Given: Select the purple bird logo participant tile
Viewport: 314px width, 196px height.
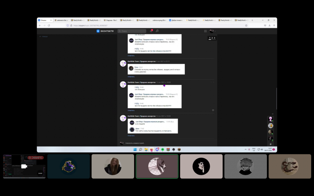Looking at the screenshot, I should tap(69, 167).
